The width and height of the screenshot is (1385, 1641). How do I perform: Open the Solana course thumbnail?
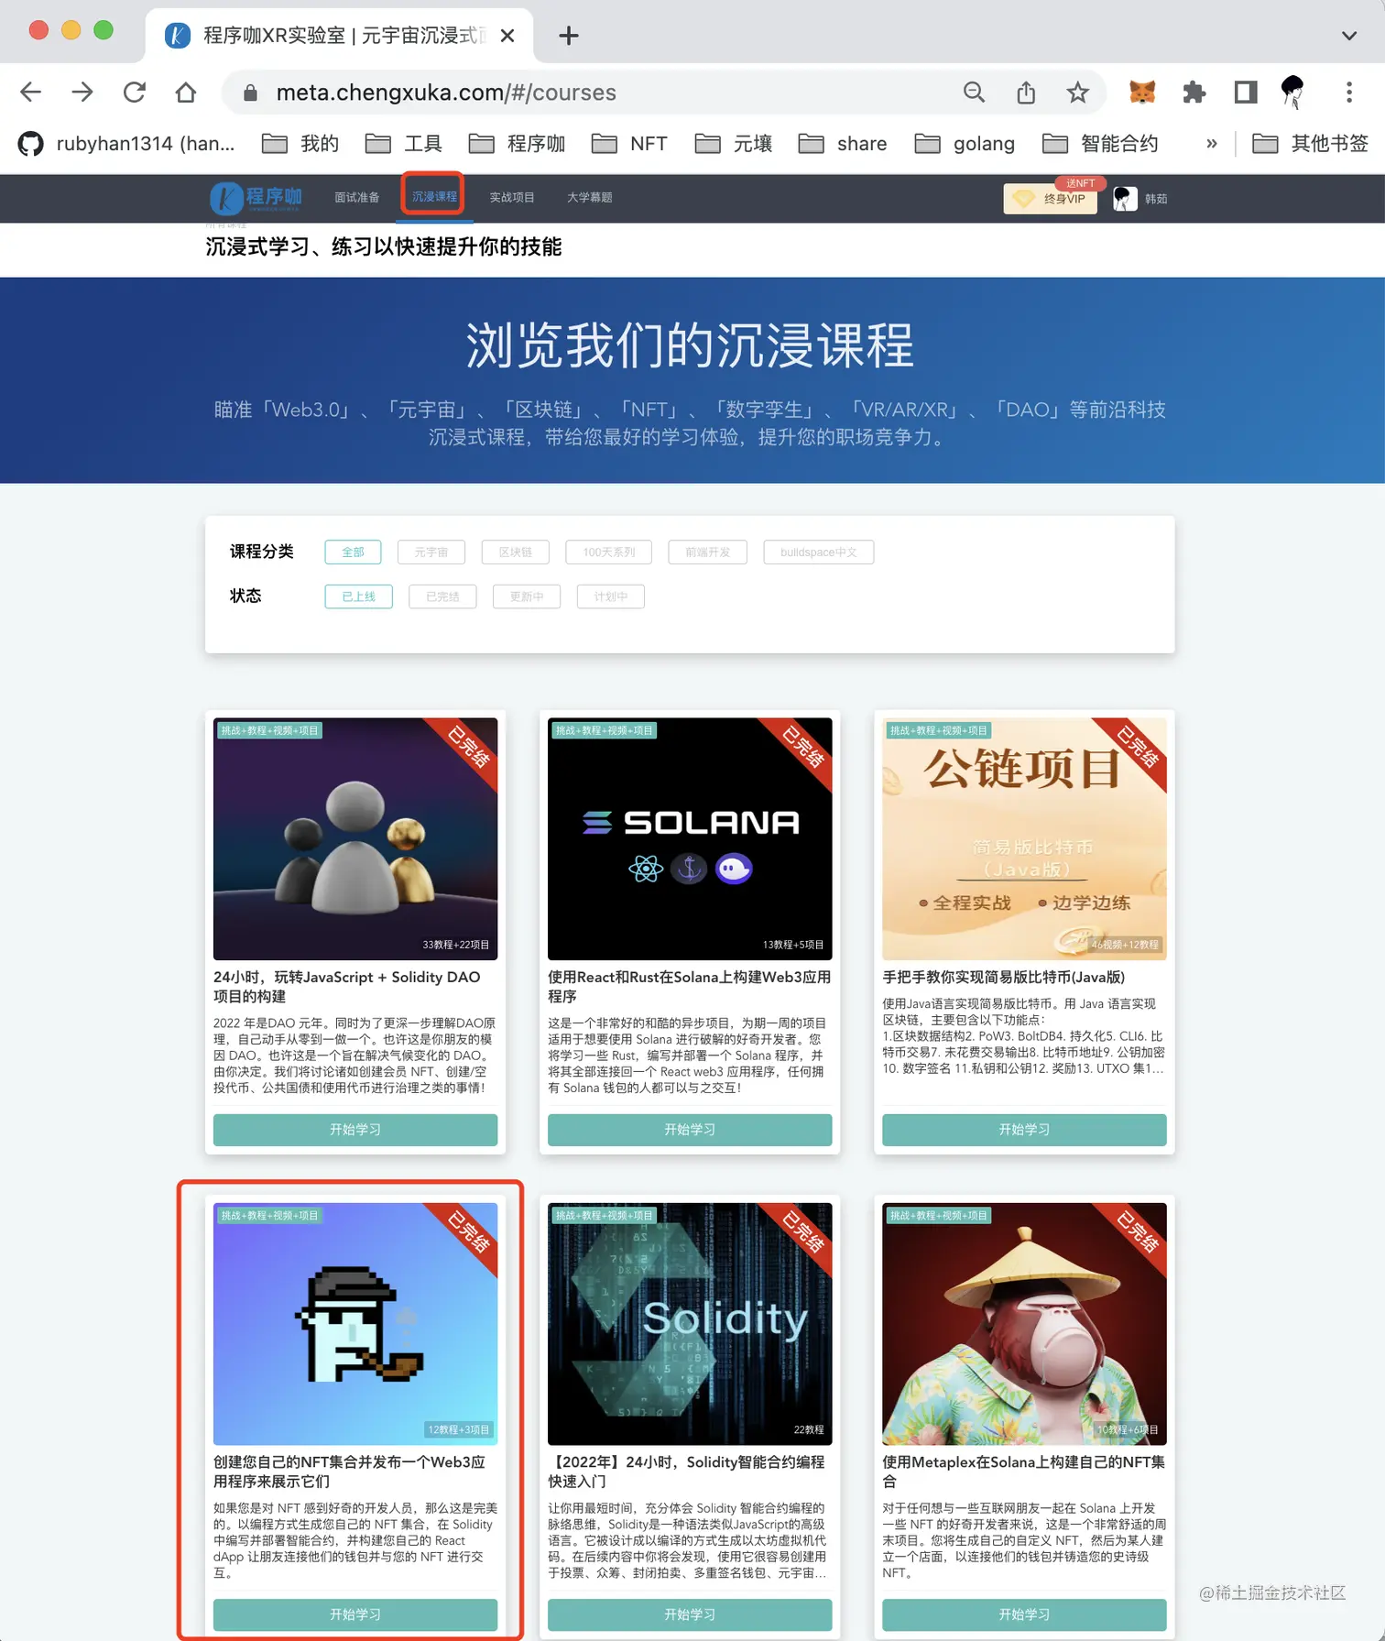690,838
